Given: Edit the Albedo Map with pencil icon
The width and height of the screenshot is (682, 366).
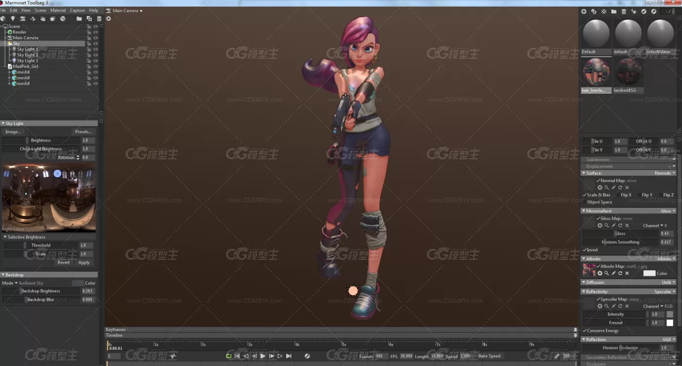Looking at the screenshot, I should pos(613,273).
